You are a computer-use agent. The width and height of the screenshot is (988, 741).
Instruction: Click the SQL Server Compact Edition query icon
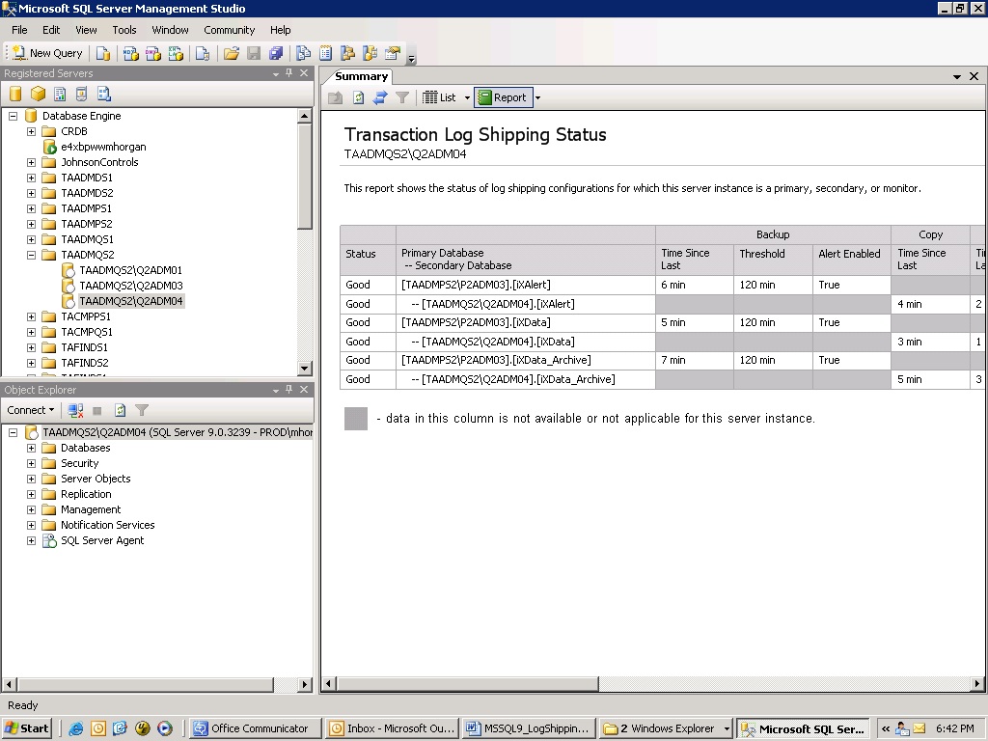[x=203, y=54]
